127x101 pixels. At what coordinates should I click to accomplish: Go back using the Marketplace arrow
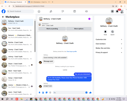pos(3,17)
